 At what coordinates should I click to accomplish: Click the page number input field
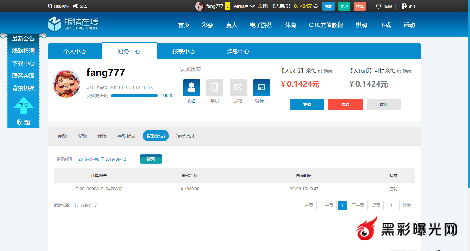point(391,205)
